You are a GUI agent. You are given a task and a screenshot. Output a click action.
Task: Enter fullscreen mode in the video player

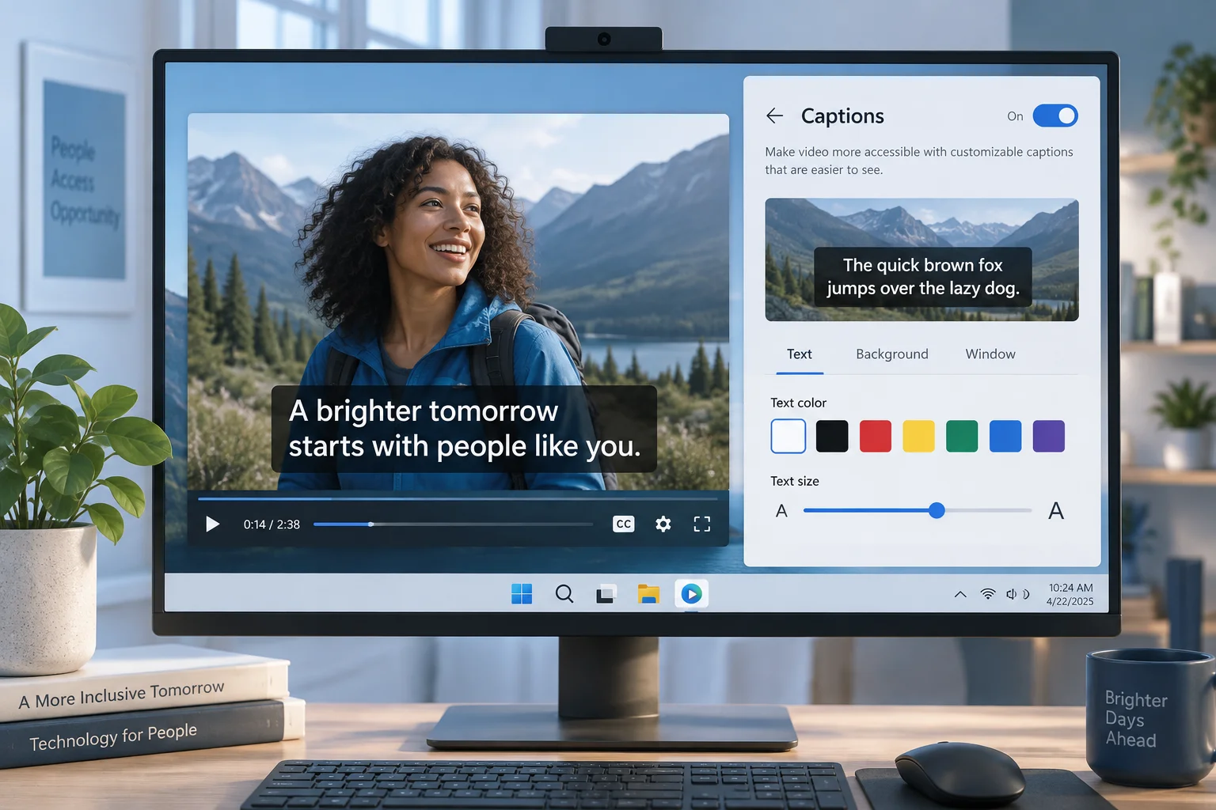702,524
